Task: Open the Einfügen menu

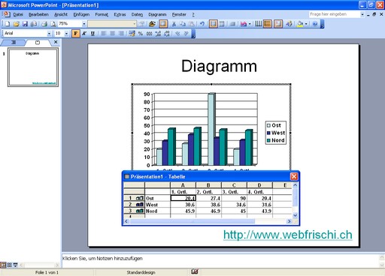Action: pyautogui.click(x=81, y=14)
